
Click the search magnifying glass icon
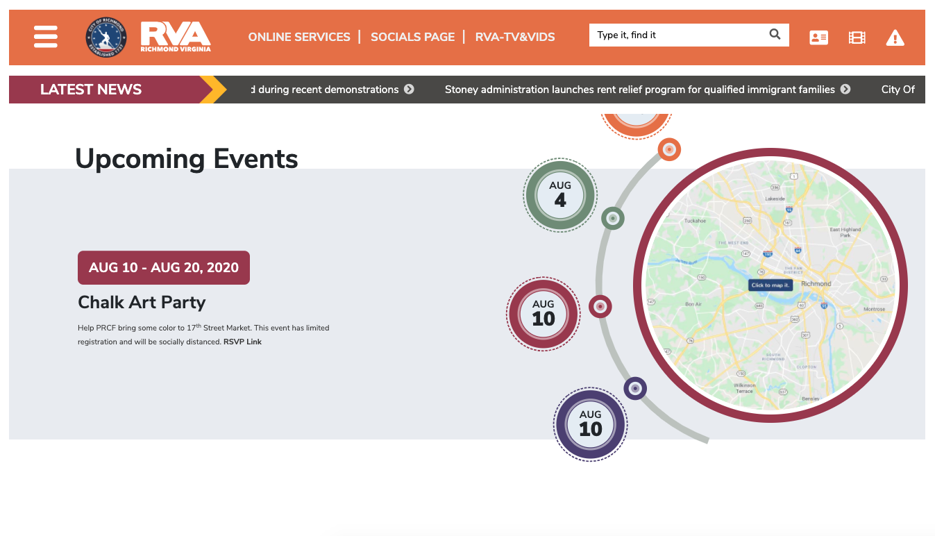pos(775,35)
